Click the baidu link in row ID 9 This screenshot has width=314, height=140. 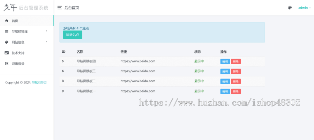tap(138, 91)
